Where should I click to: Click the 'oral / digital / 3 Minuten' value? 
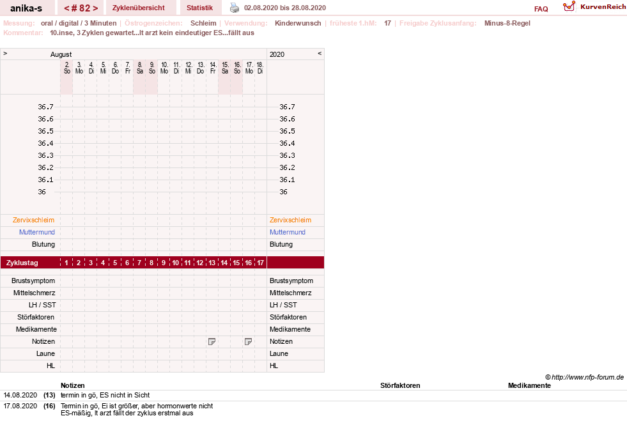[79, 23]
